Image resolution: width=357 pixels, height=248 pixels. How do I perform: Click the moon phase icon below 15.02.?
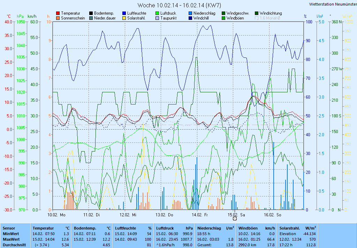[x=235, y=219]
